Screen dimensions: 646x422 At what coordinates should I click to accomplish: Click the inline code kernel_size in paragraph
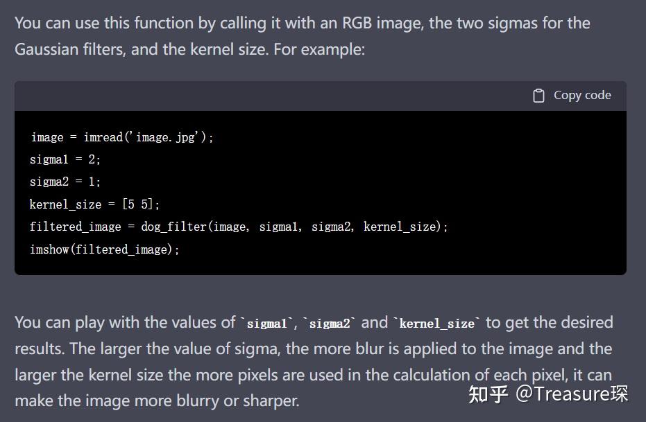click(x=436, y=324)
